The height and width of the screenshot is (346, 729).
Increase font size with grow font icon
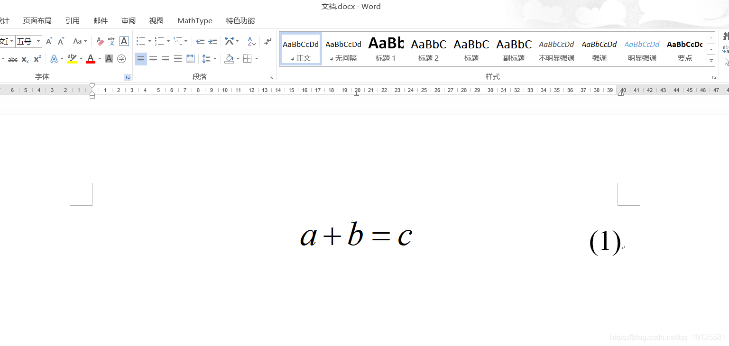49,41
